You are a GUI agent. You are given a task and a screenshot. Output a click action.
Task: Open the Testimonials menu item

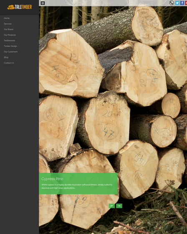click(19, 41)
